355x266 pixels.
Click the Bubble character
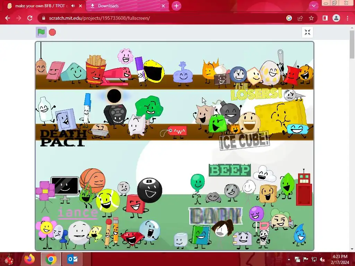point(149,230)
